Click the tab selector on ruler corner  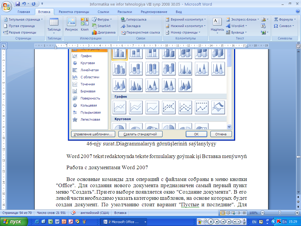point(4,46)
